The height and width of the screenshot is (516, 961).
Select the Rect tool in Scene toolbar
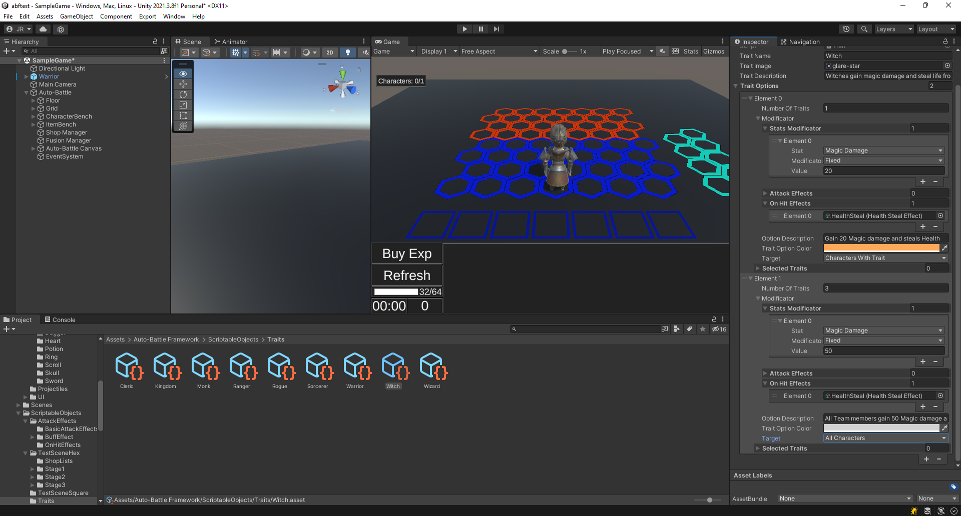pyautogui.click(x=183, y=115)
